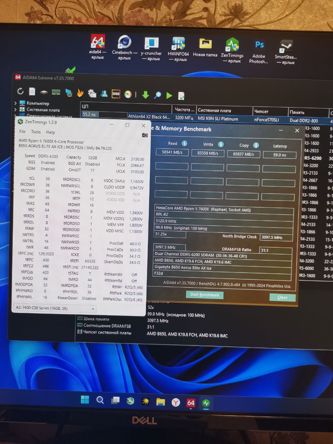Click the disk benchmark toolbar icon
Viewport: 333px width, 444px height.
[44, 92]
